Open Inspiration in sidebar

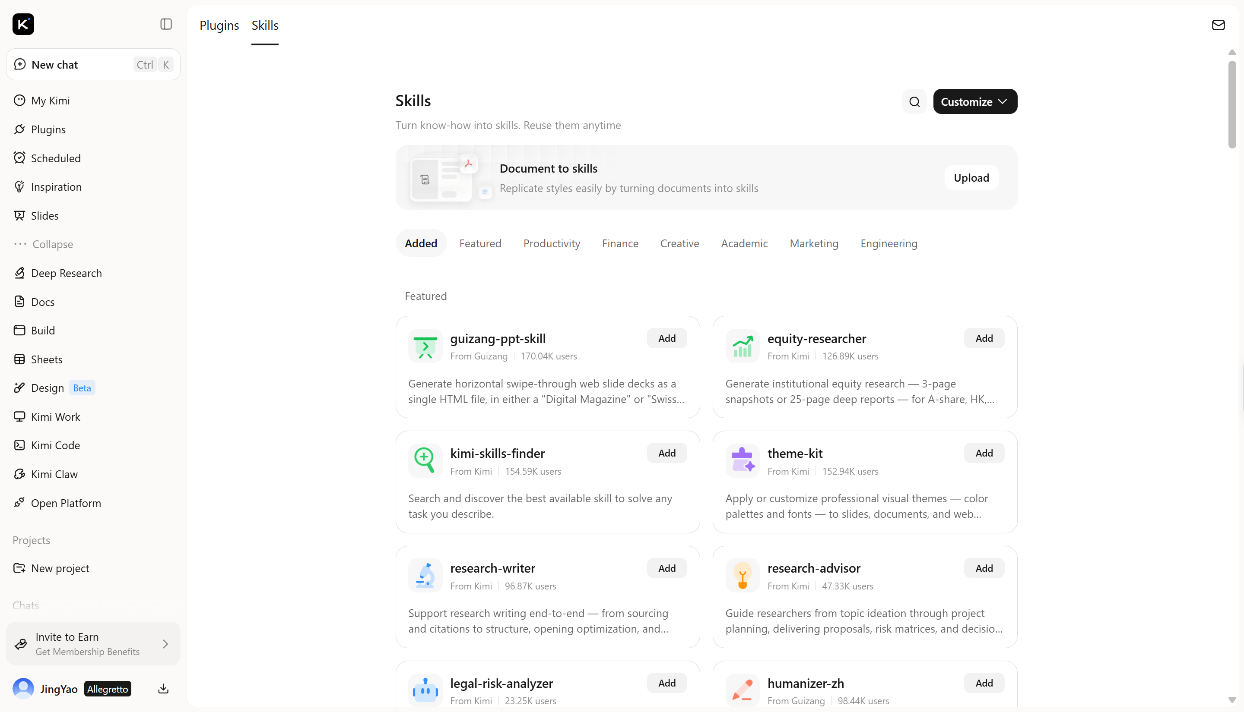[x=93, y=187]
